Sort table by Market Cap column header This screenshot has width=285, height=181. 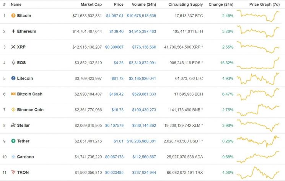(x=91, y=4)
